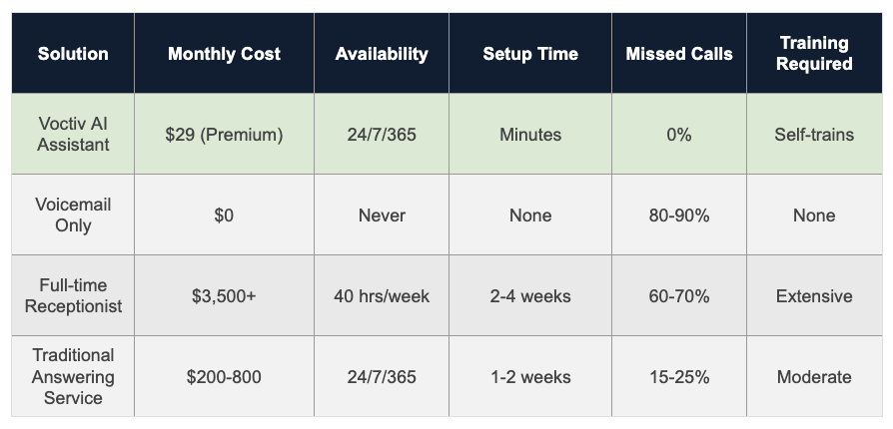Click the Voicemail Only row label

pyautogui.click(x=73, y=214)
